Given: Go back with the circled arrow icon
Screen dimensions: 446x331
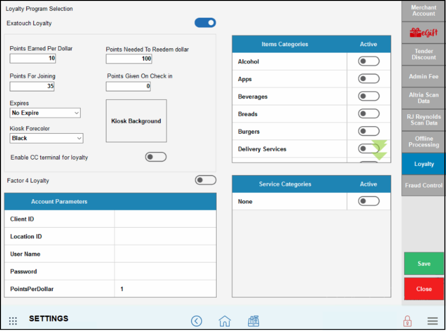Looking at the screenshot, I should pyautogui.click(x=197, y=321).
